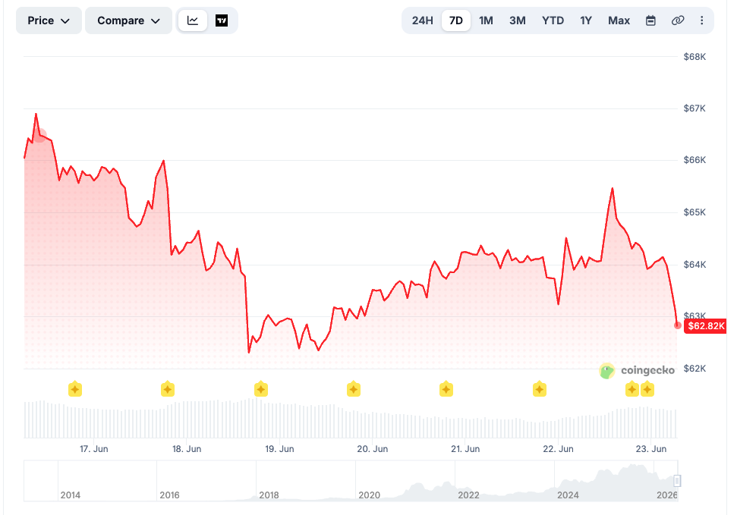This screenshot has width=737, height=515.
Task: Open the Price dropdown
Action: coord(49,20)
